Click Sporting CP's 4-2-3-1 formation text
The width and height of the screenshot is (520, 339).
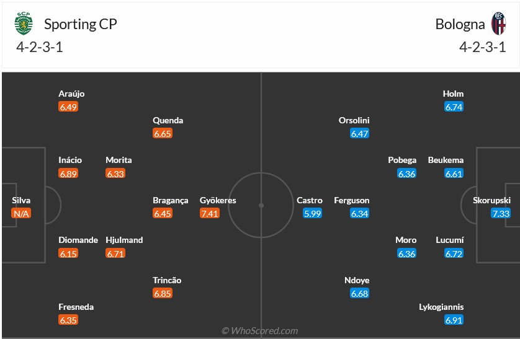click(40, 47)
